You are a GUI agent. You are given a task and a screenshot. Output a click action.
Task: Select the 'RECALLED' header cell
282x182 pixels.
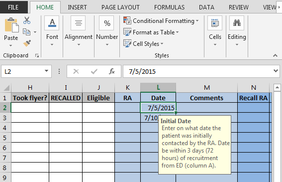[66, 98]
